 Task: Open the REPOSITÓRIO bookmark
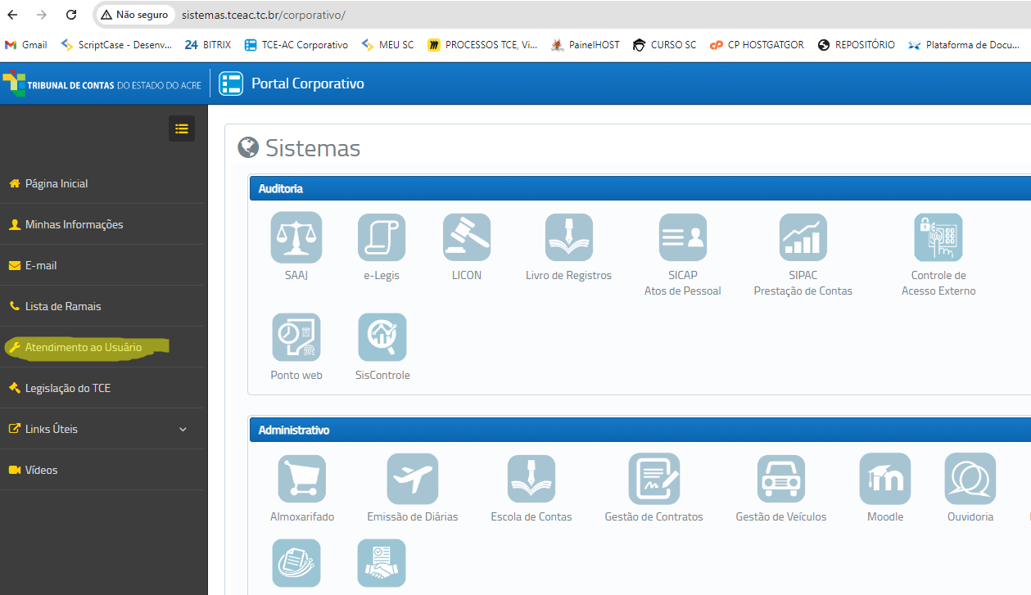point(856,45)
